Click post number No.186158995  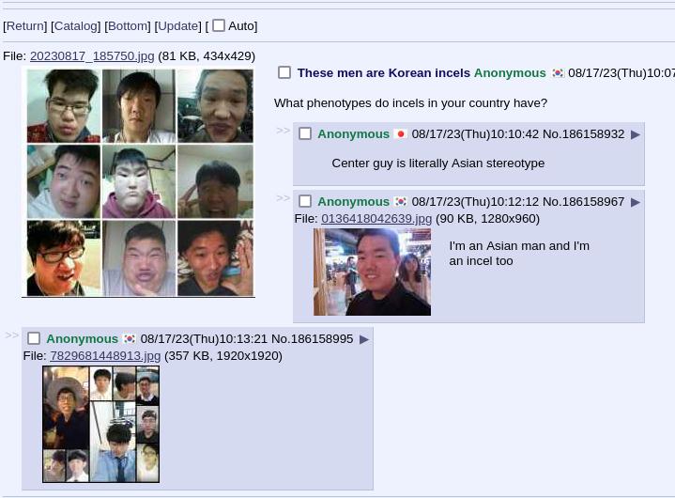click(312, 338)
